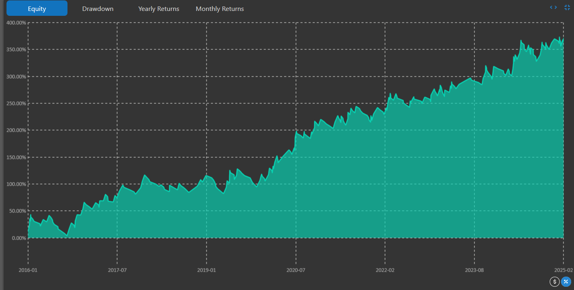Switch chart to percent values
This screenshot has width=574, height=290.
pos(566,281)
